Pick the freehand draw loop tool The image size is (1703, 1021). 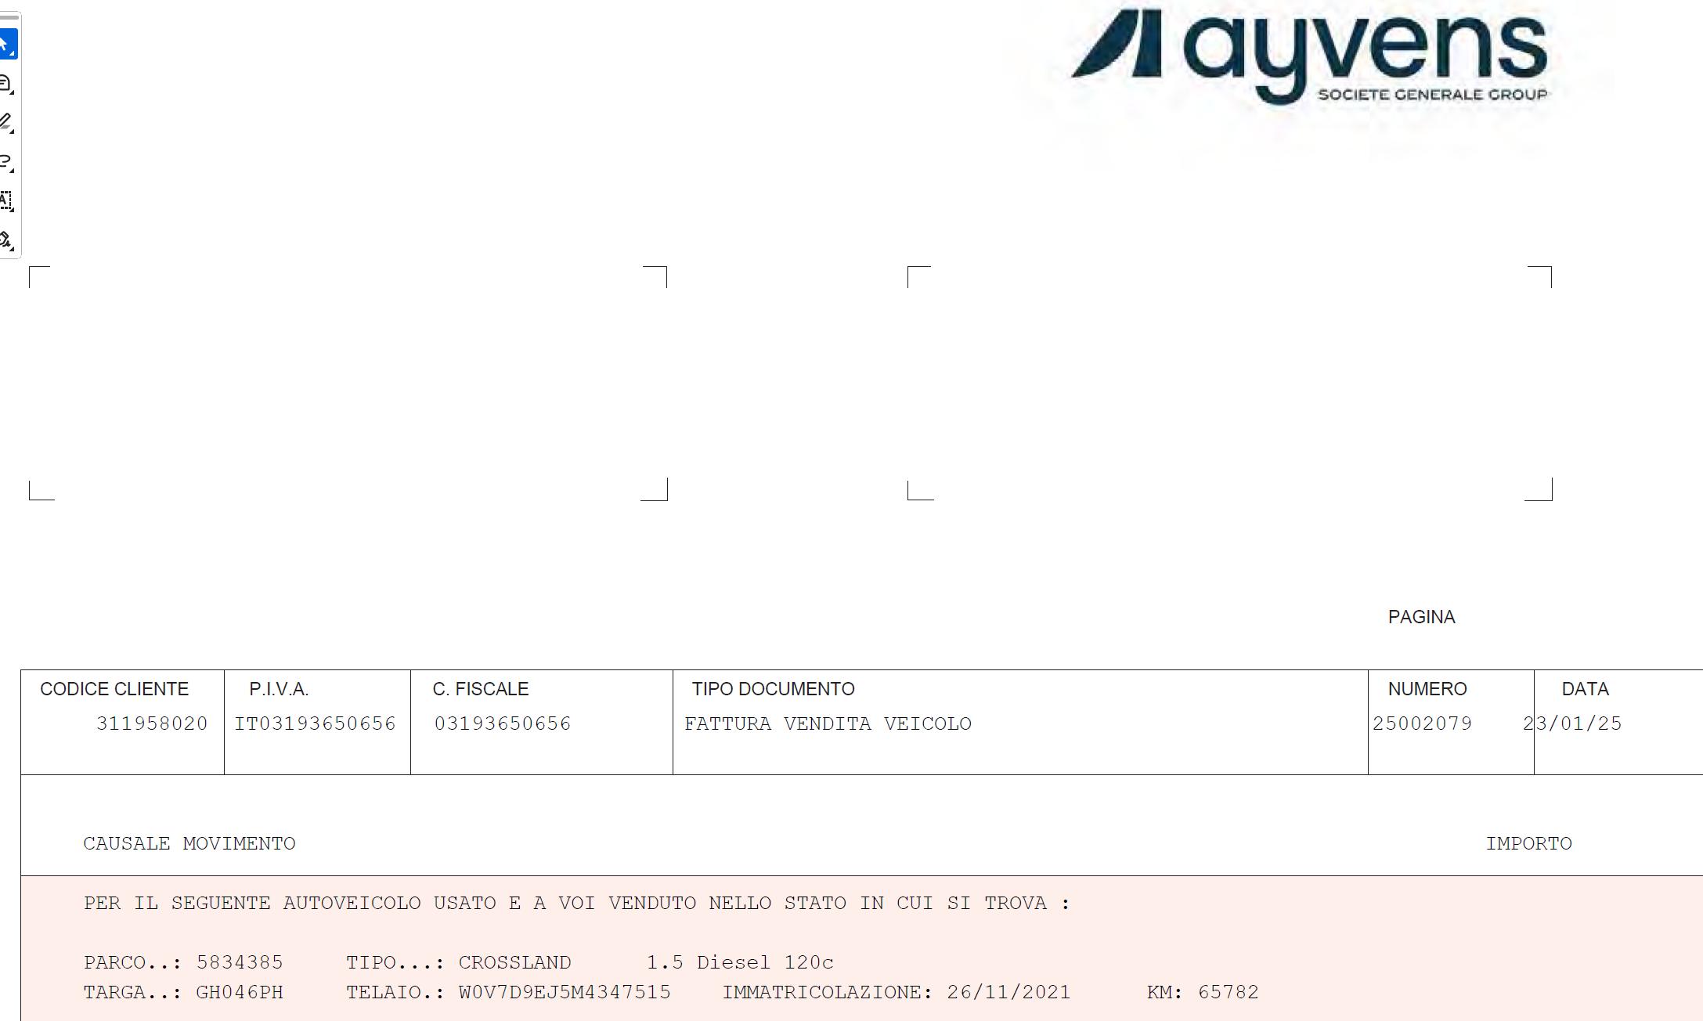click(x=7, y=161)
